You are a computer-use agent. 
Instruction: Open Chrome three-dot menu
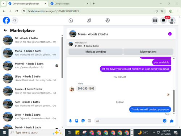point(177,11)
